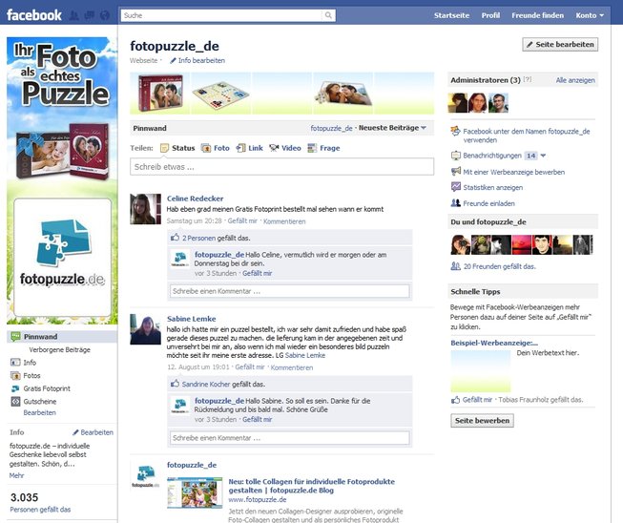Open messages icon in top bar
The image size is (623, 523).
click(90, 15)
